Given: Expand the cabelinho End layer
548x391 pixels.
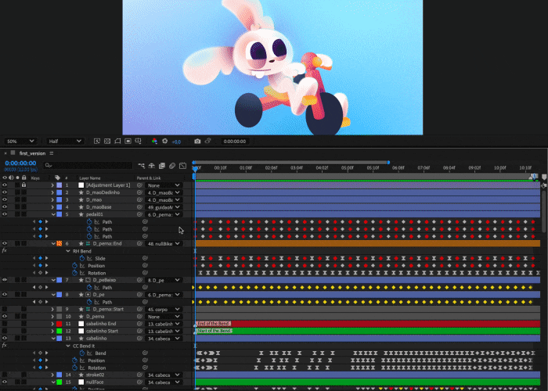Looking at the screenshot, I should (x=52, y=324).
